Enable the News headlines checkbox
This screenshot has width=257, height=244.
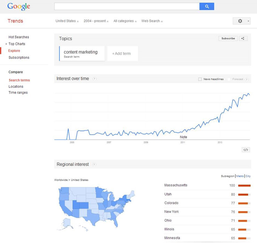pyautogui.click(x=200, y=79)
